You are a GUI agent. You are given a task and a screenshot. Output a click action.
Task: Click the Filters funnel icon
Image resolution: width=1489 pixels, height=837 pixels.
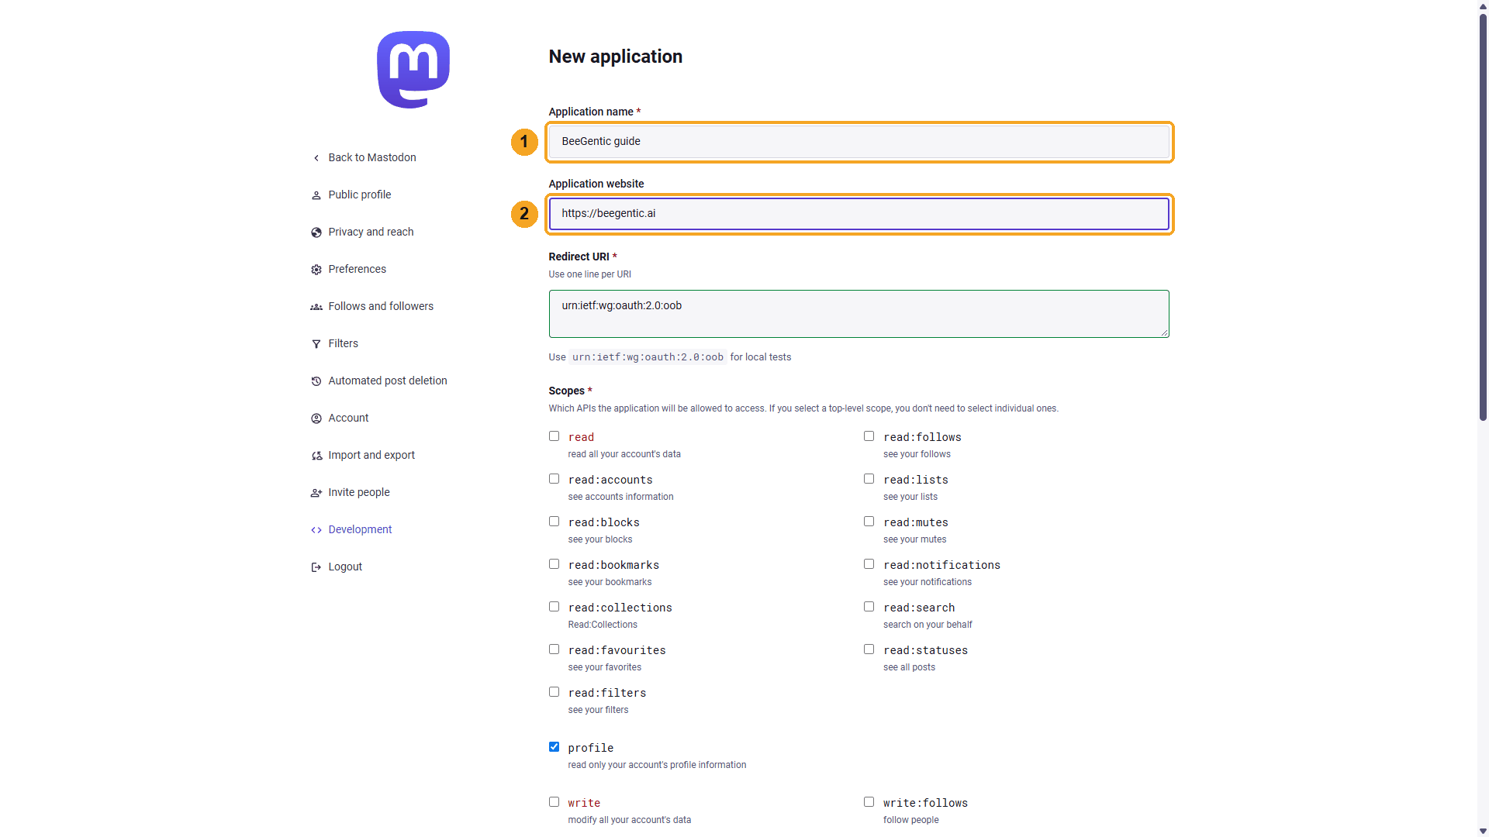pos(316,344)
